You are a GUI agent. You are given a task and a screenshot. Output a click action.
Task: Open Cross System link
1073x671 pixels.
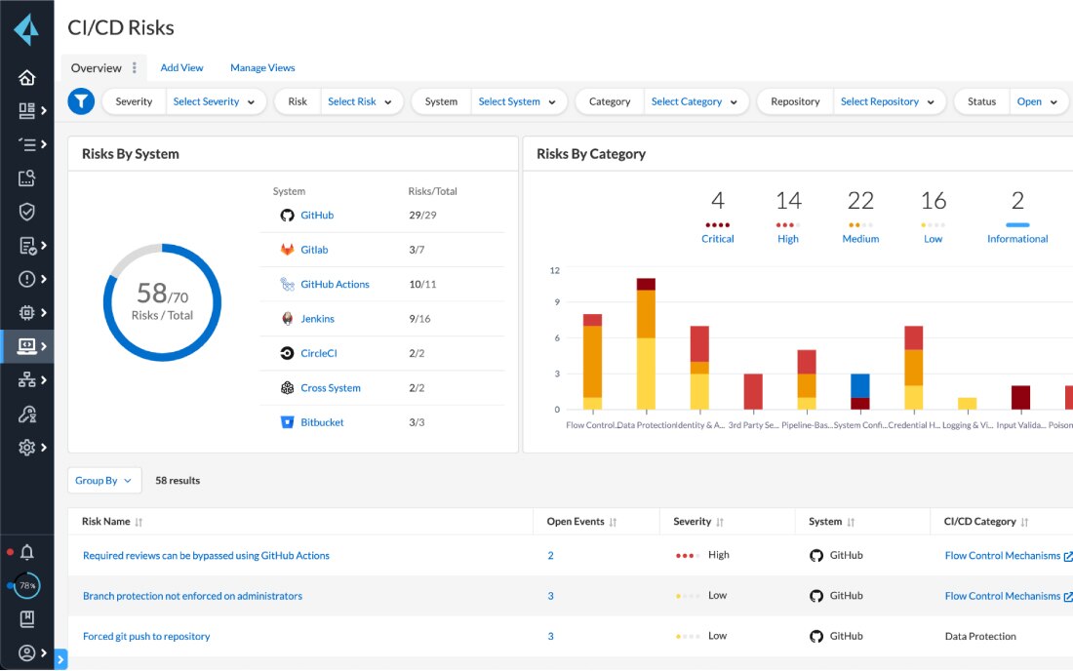tap(331, 388)
